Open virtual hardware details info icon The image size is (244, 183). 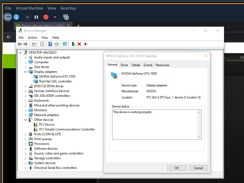pyautogui.click(x=16, y=17)
